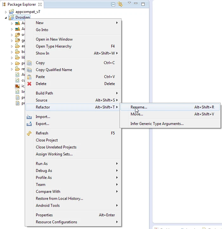Choose Copy Qualified Name
Viewport: 222px width, 229px height.
(x=74, y=70)
